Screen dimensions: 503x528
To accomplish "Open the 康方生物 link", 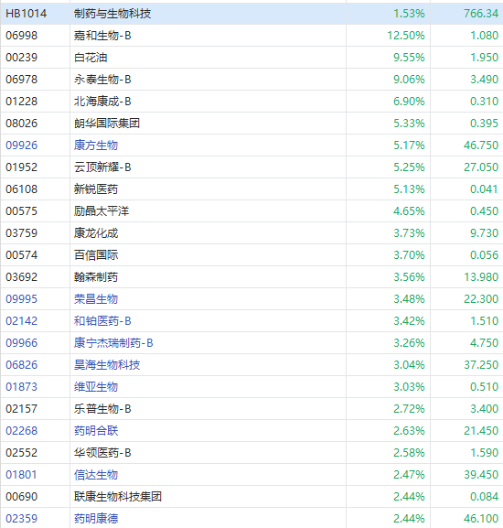I will point(96,145).
